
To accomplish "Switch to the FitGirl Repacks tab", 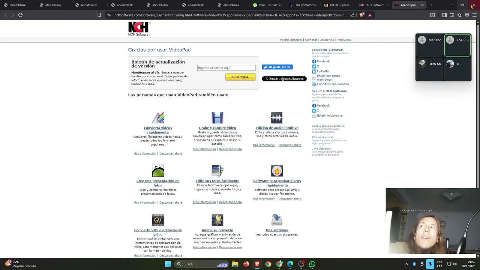I will (x=338, y=5).
